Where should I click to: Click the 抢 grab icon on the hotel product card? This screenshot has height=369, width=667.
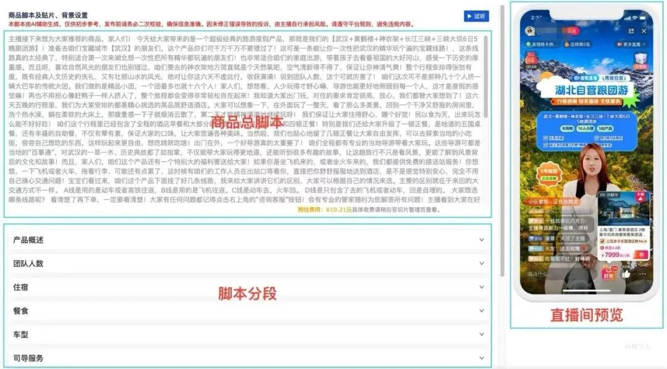tap(640, 255)
